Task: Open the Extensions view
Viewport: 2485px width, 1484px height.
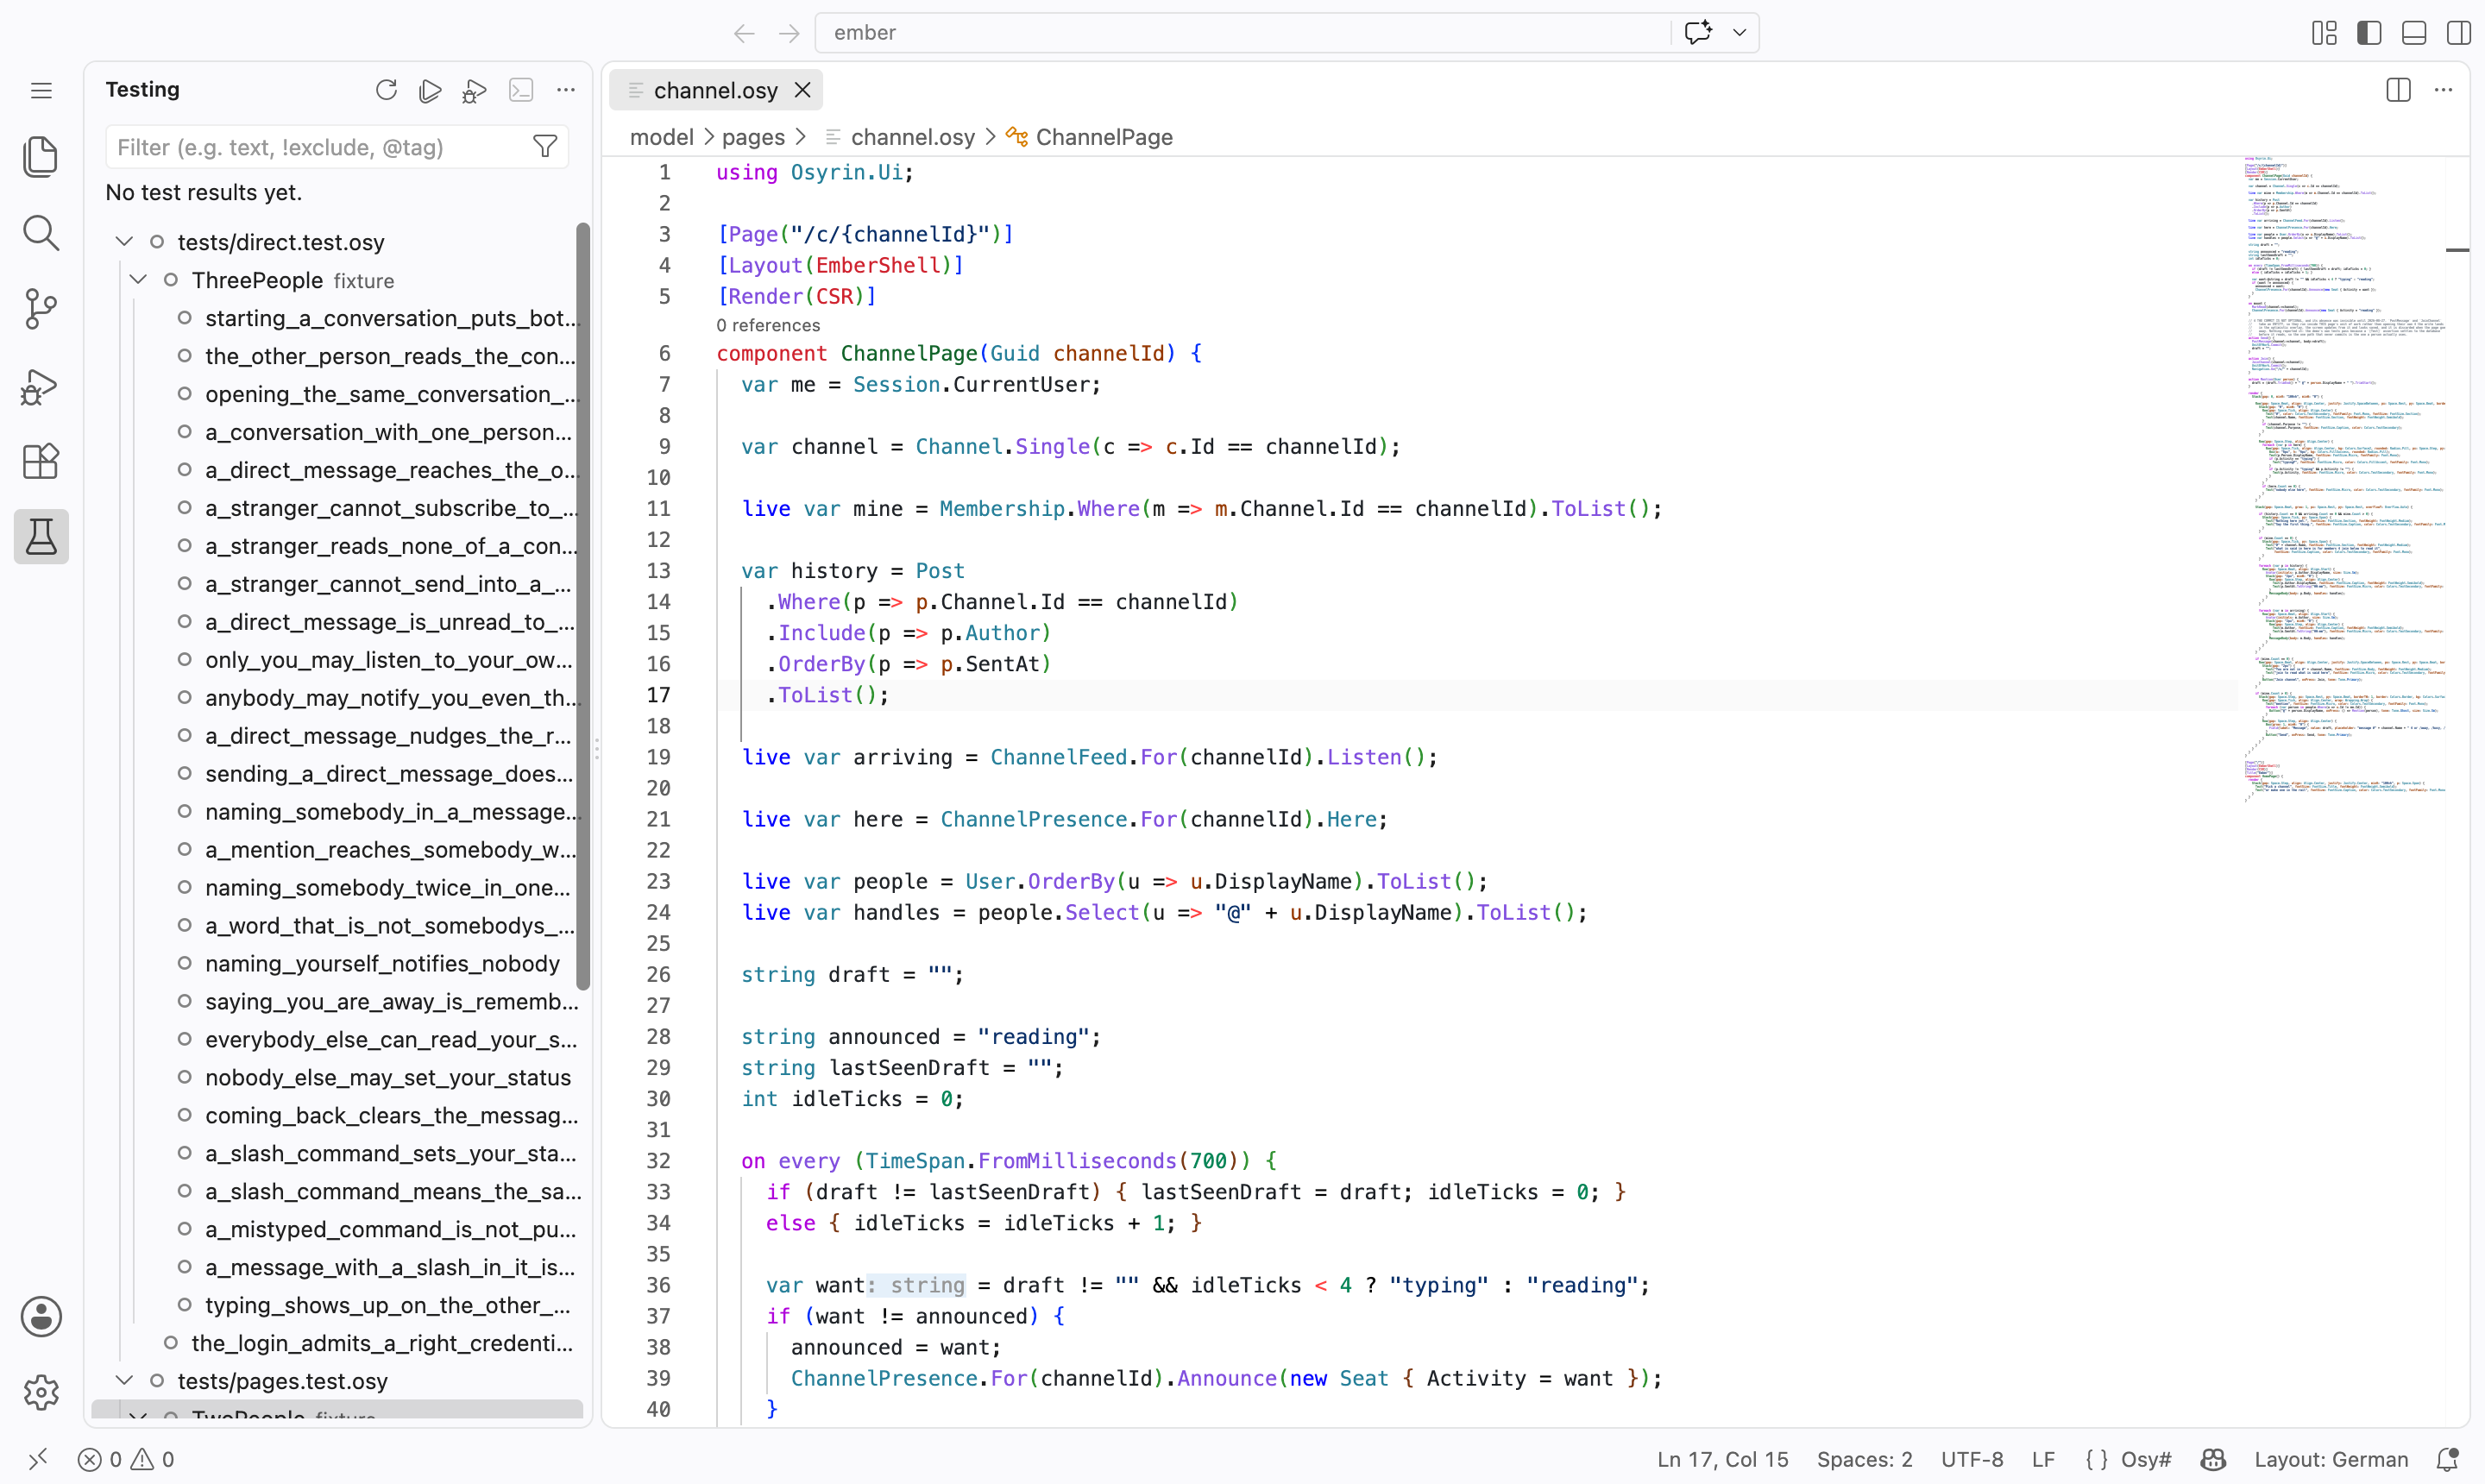Action: pos(41,461)
